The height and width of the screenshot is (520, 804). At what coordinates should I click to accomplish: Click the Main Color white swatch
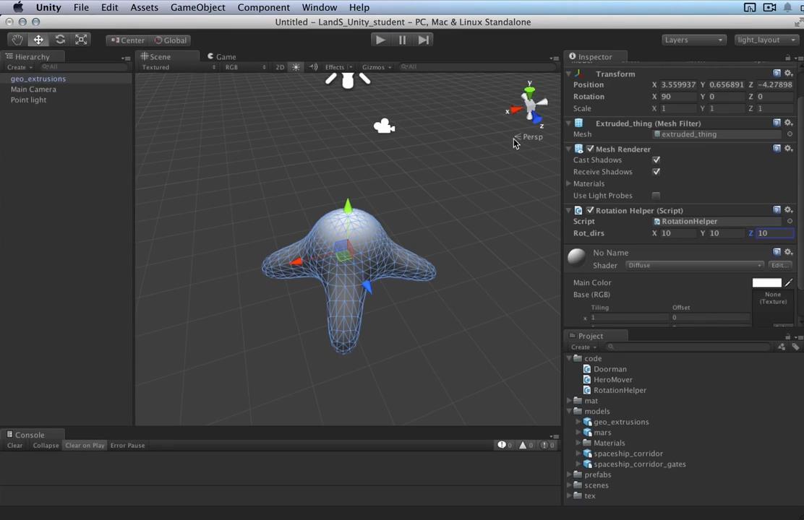coord(766,283)
